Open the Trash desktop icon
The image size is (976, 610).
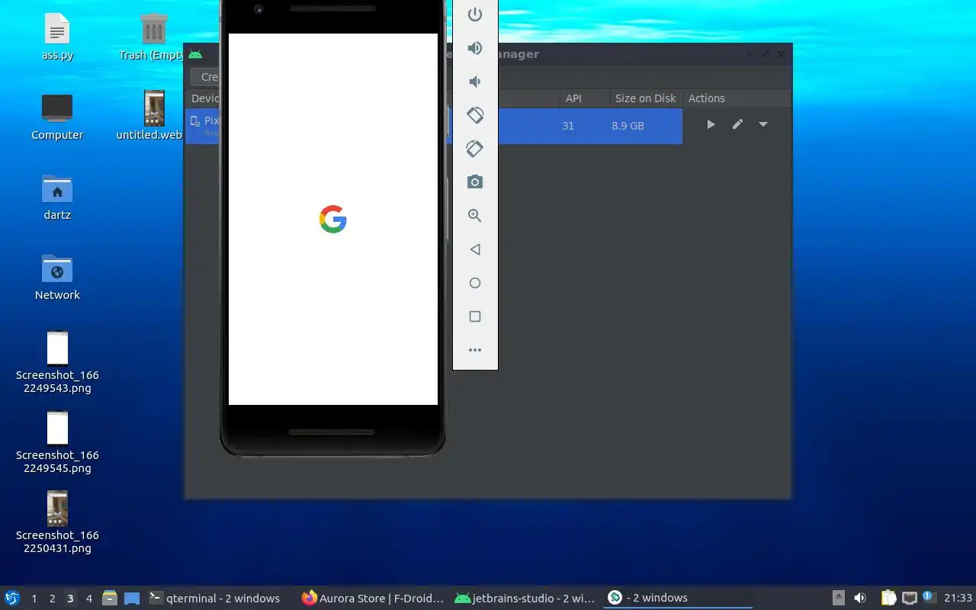click(x=153, y=38)
